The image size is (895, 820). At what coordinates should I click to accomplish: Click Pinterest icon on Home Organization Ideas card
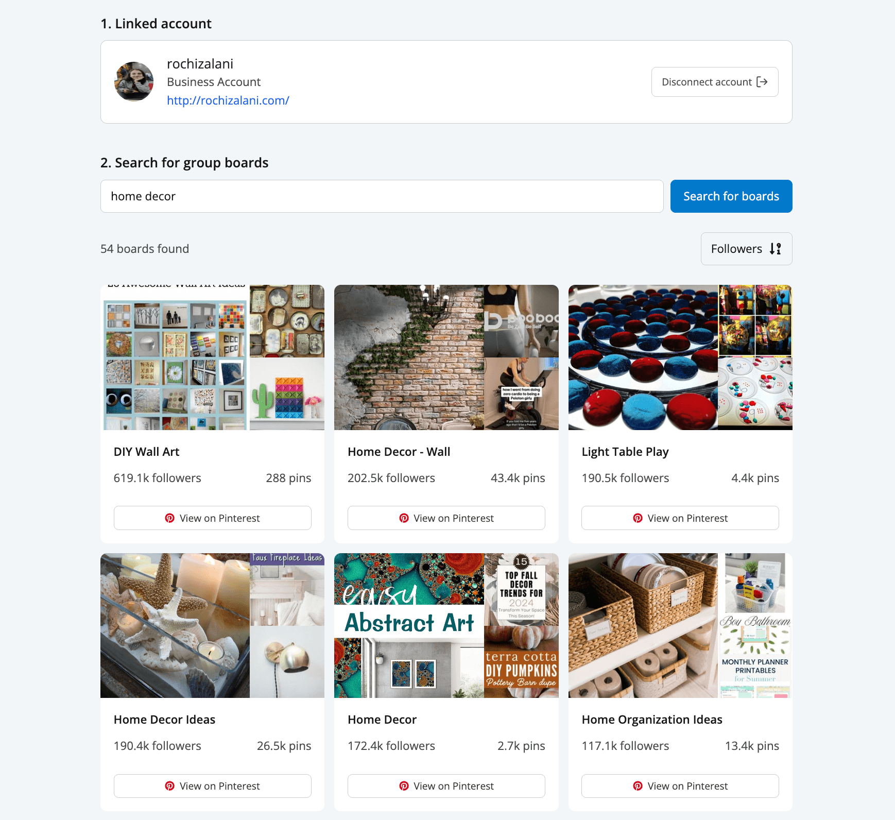point(638,786)
